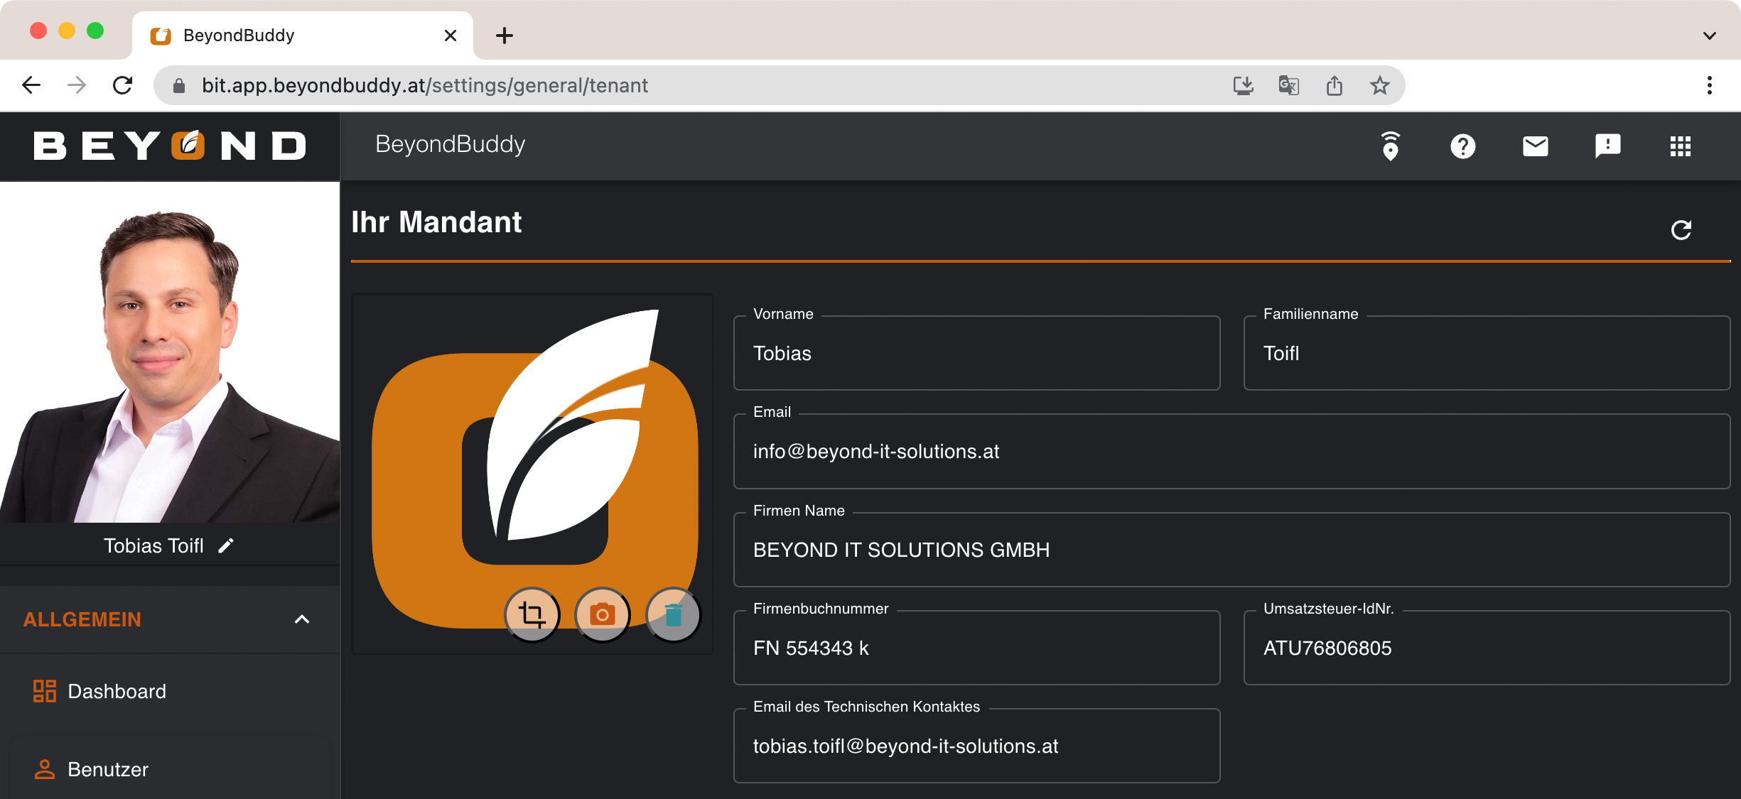The height and width of the screenshot is (799, 1741).
Task: Click the Dashboard grid icon
Action: 44,691
